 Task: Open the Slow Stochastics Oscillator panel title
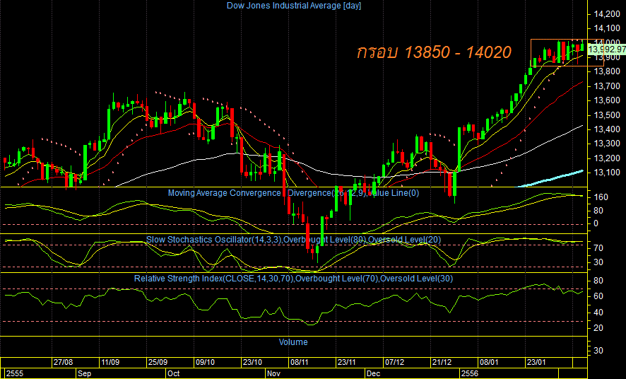(293, 240)
